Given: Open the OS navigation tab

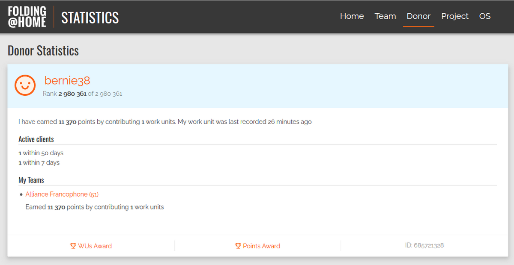Looking at the screenshot, I should [485, 16].
